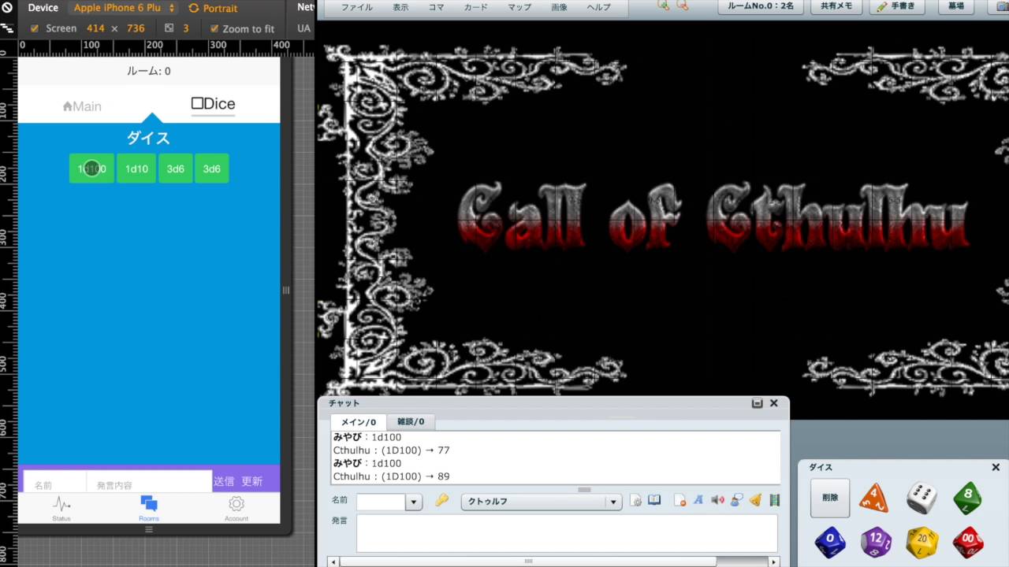Open 共有メモ shared memo
This screenshot has height=567, width=1009.
click(836, 6)
